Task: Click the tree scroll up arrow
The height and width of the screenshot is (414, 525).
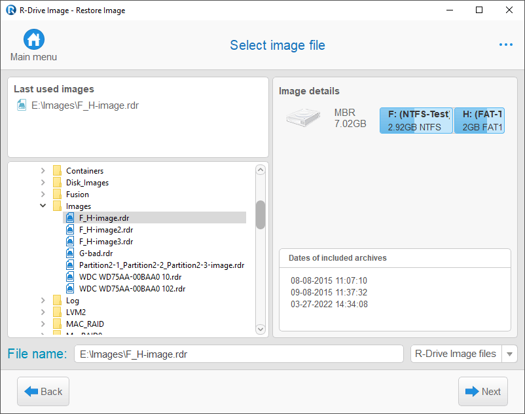Action: pyautogui.click(x=261, y=170)
